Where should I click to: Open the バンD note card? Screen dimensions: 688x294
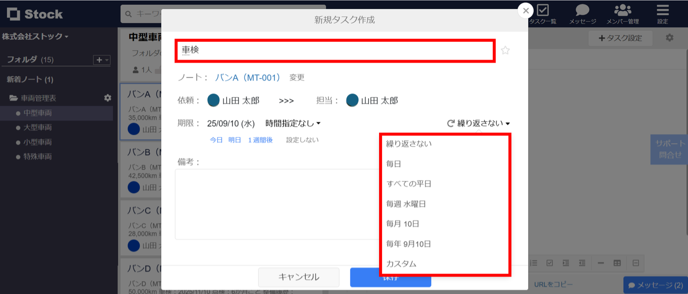(141, 277)
